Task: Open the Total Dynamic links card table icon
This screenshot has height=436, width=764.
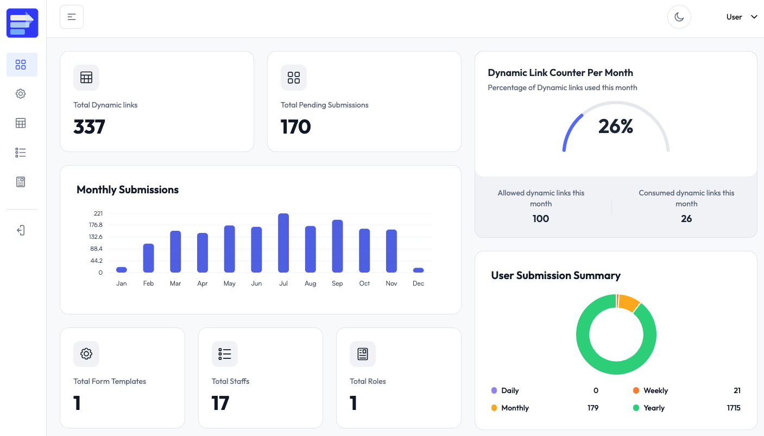Action: 86,78
